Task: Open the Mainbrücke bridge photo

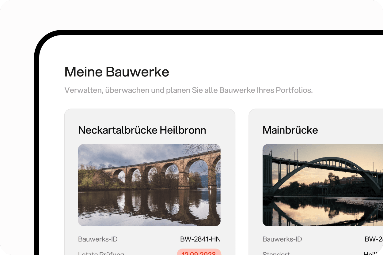Action: (x=323, y=185)
